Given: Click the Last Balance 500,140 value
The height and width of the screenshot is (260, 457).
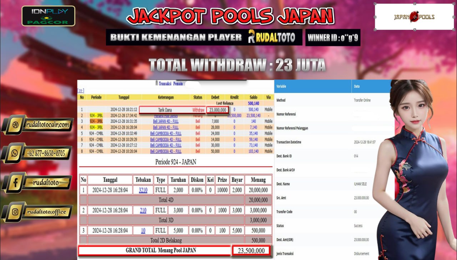Looking at the screenshot, I should point(253,103).
